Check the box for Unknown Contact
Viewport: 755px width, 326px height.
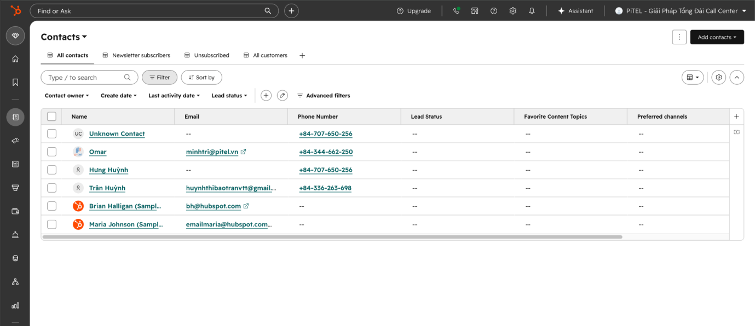click(x=51, y=133)
